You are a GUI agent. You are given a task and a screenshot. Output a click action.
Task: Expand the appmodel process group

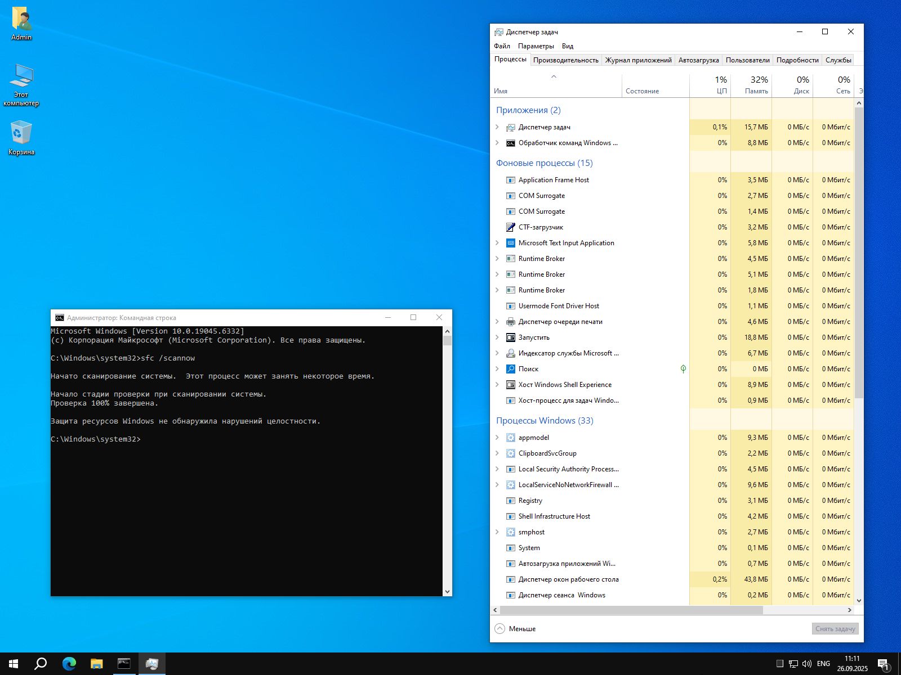[x=497, y=438]
